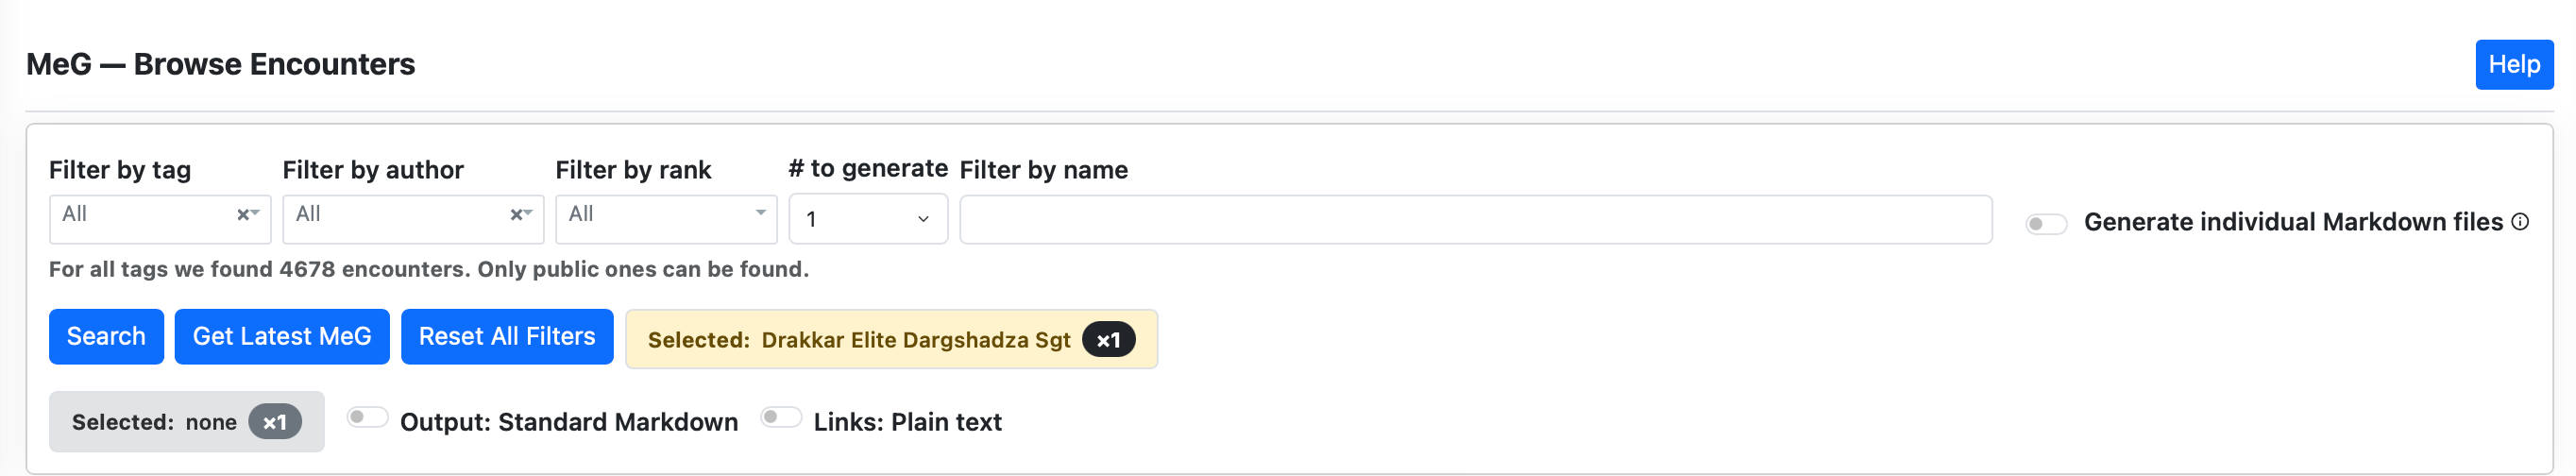
Task: Focus the Filter by name text field
Action: [1475, 220]
